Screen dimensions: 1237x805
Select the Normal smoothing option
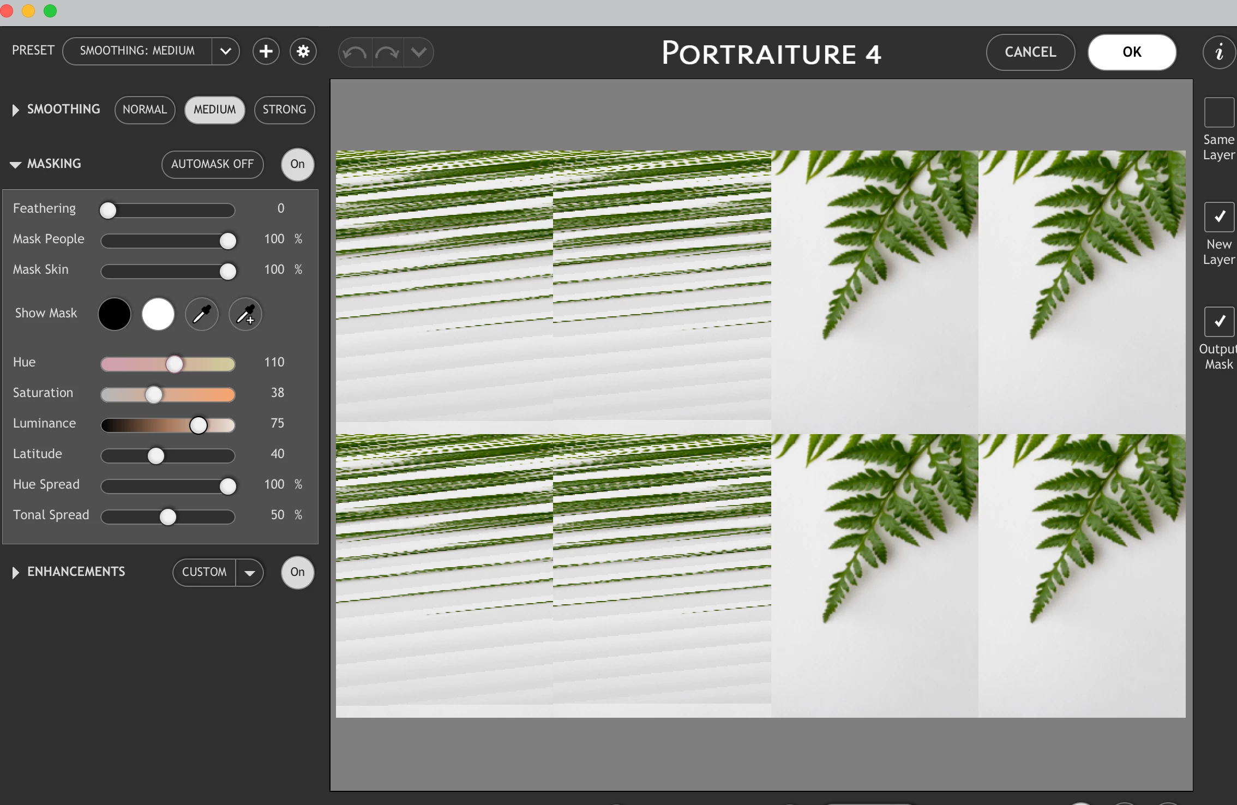pyautogui.click(x=145, y=110)
